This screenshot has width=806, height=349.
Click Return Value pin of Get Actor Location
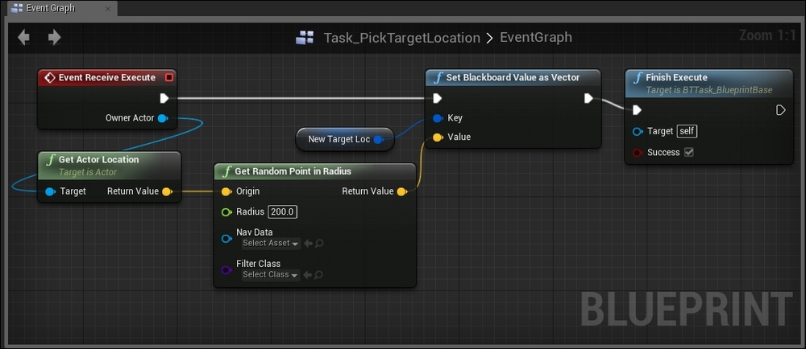167,191
